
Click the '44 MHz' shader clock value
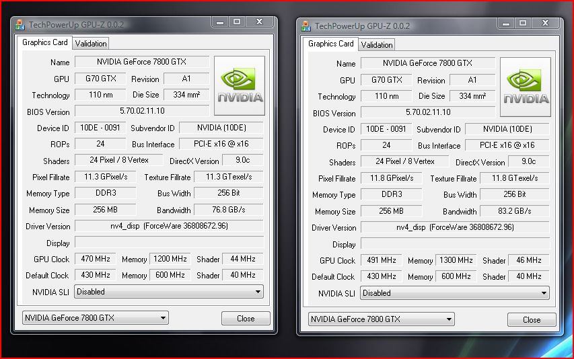tap(243, 259)
